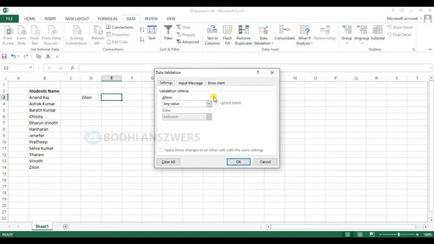434x244 pixels.
Task: Sort A to Z ascending icon
Action: (142, 30)
